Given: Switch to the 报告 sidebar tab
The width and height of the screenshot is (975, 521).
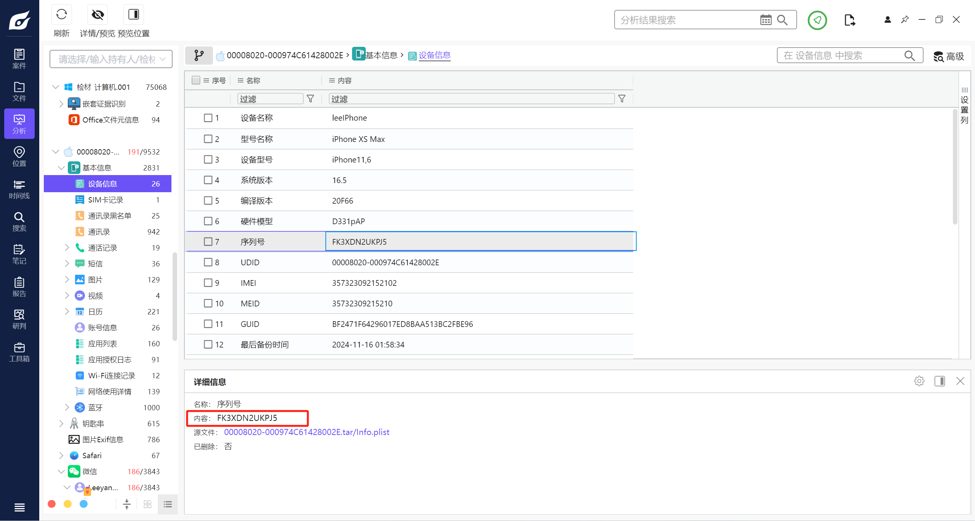Looking at the screenshot, I should point(19,287).
